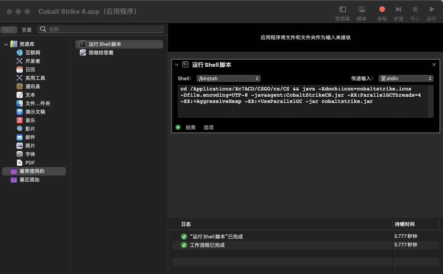This screenshot has height=274, width=443.
Task: Open the 最常使用的 smart folder
Action: 34,171
